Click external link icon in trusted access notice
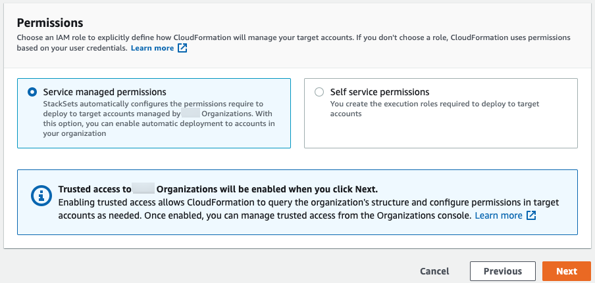The image size is (595, 283). point(531,215)
